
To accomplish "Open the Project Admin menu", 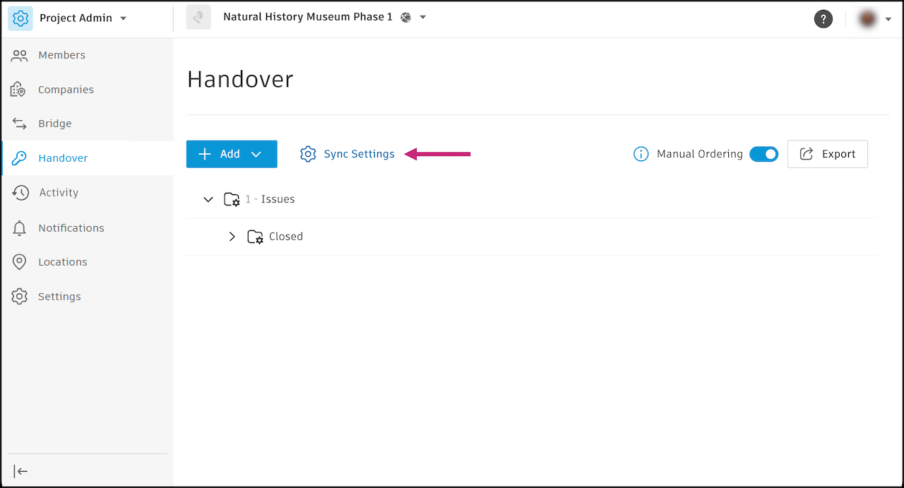I will (123, 17).
